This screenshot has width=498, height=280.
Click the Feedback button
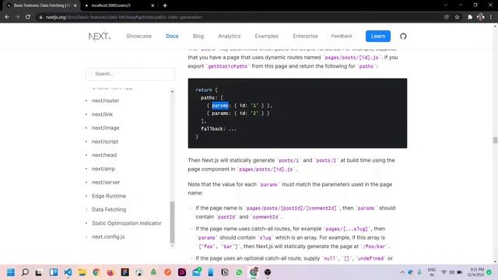[342, 37]
